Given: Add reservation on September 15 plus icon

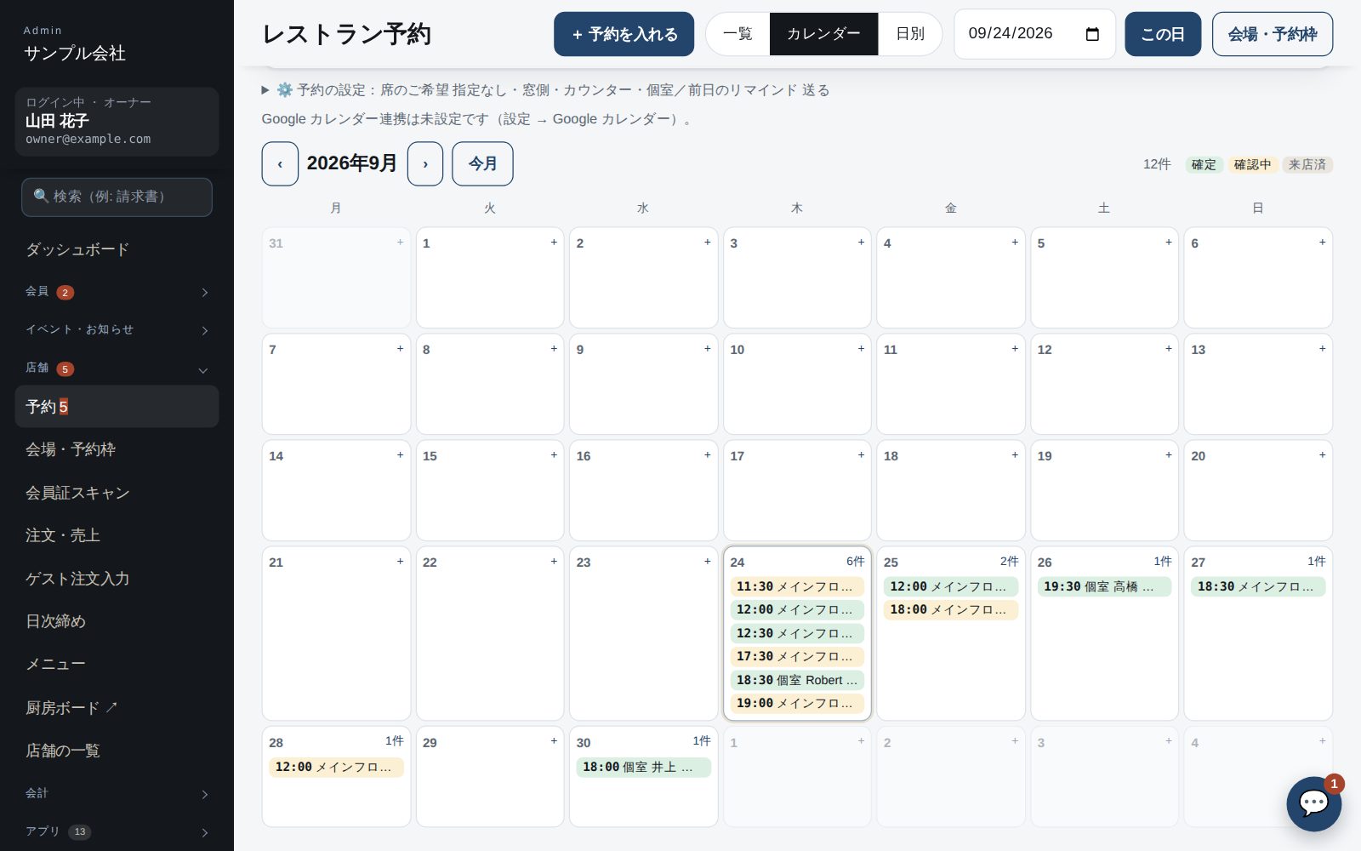Looking at the screenshot, I should (x=554, y=455).
